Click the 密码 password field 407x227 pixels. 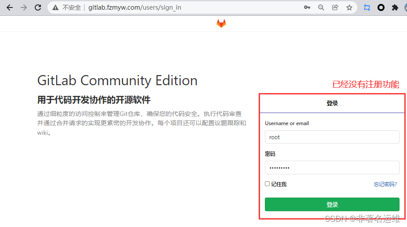click(x=332, y=168)
